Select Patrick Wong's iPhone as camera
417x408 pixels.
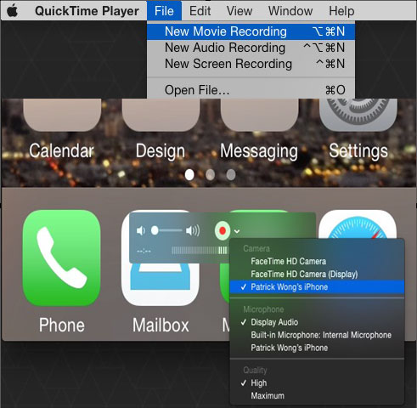tap(317, 286)
